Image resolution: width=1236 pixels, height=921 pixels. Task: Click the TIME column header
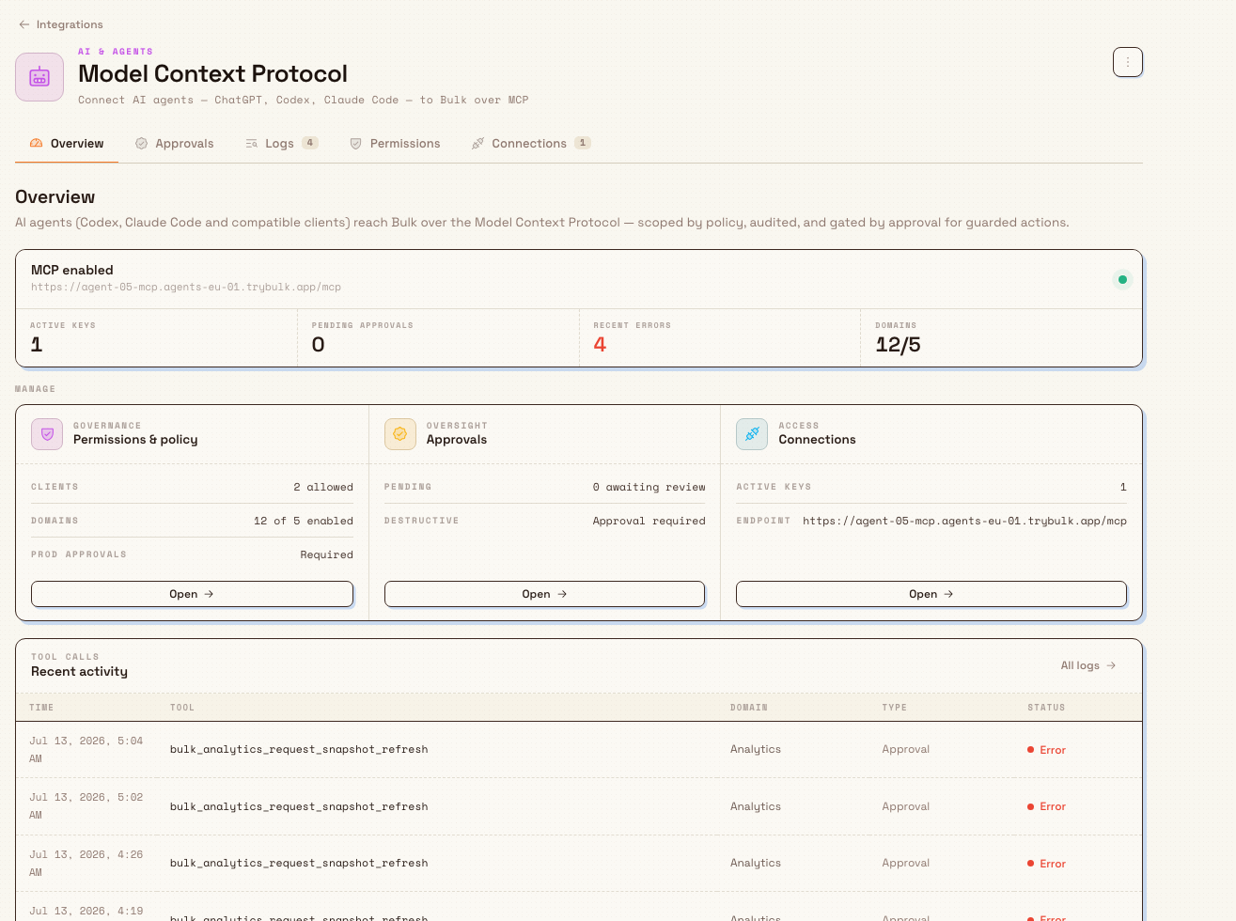(41, 708)
